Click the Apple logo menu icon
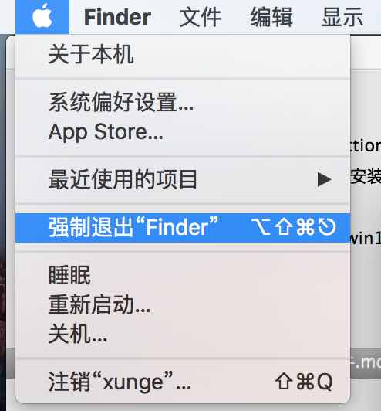Image resolution: width=381 pixels, height=411 pixels. coord(42,17)
